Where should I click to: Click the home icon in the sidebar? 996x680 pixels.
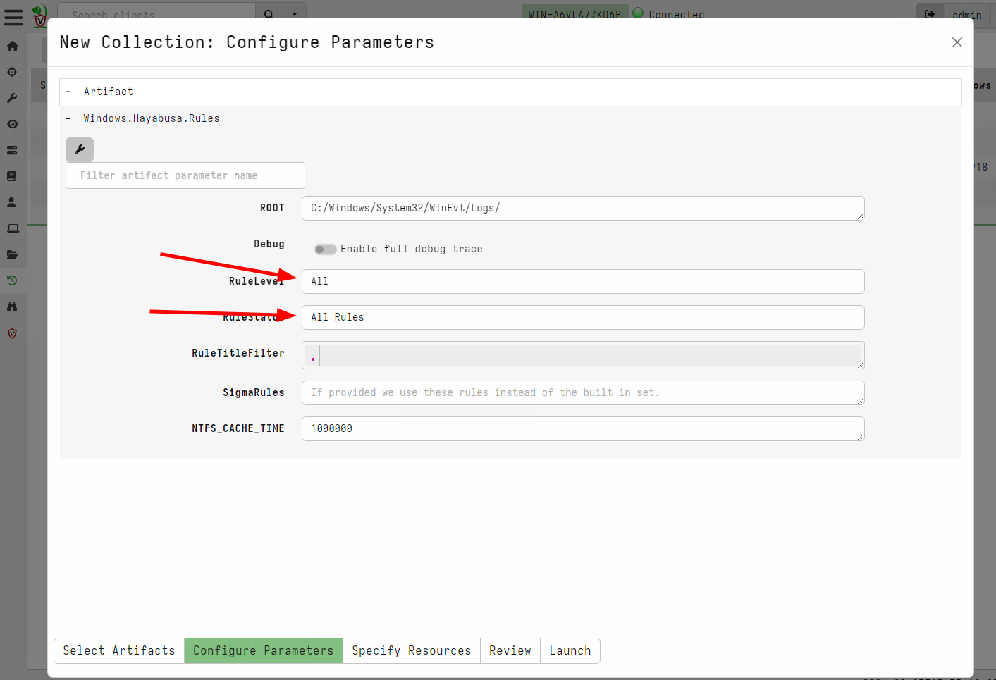13,46
